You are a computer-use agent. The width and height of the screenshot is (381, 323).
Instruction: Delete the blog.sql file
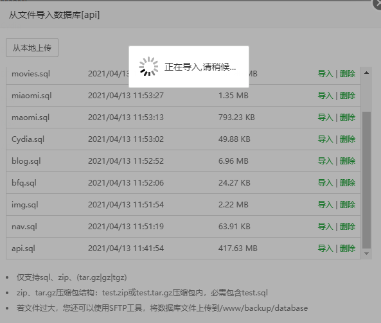pyautogui.click(x=348, y=161)
